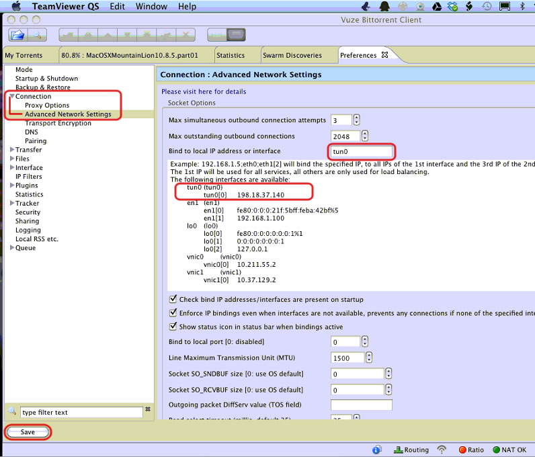Image resolution: width=535 pixels, height=457 pixels.
Task: Click the Wi-Fi signal icon in status bar
Action: point(442,450)
